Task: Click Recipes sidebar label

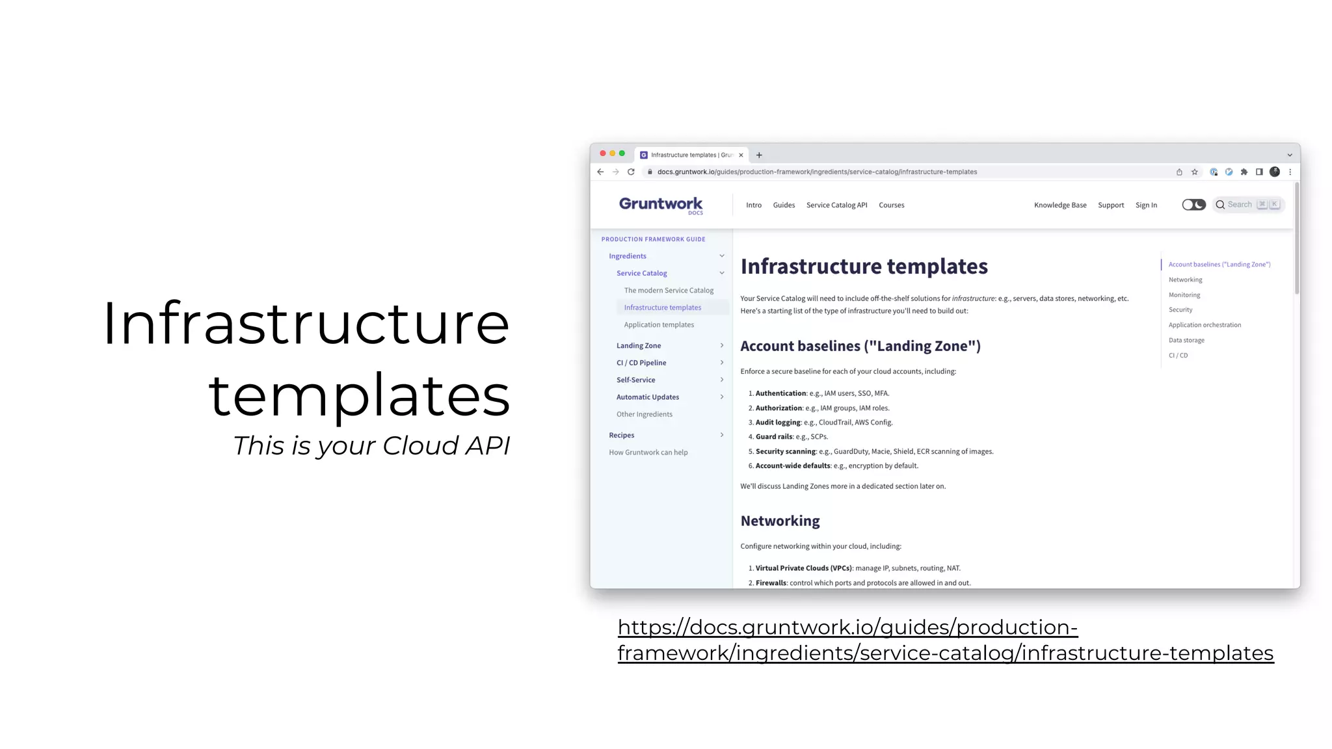Action: point(621,435)
